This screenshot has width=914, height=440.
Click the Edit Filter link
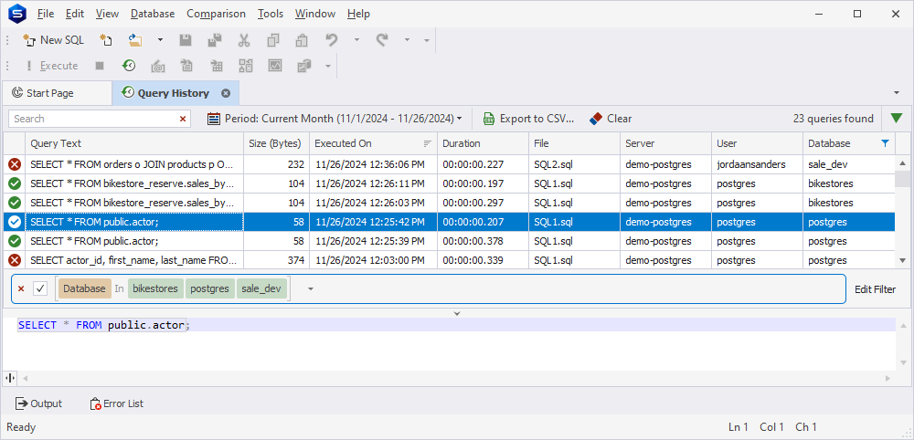875,289
